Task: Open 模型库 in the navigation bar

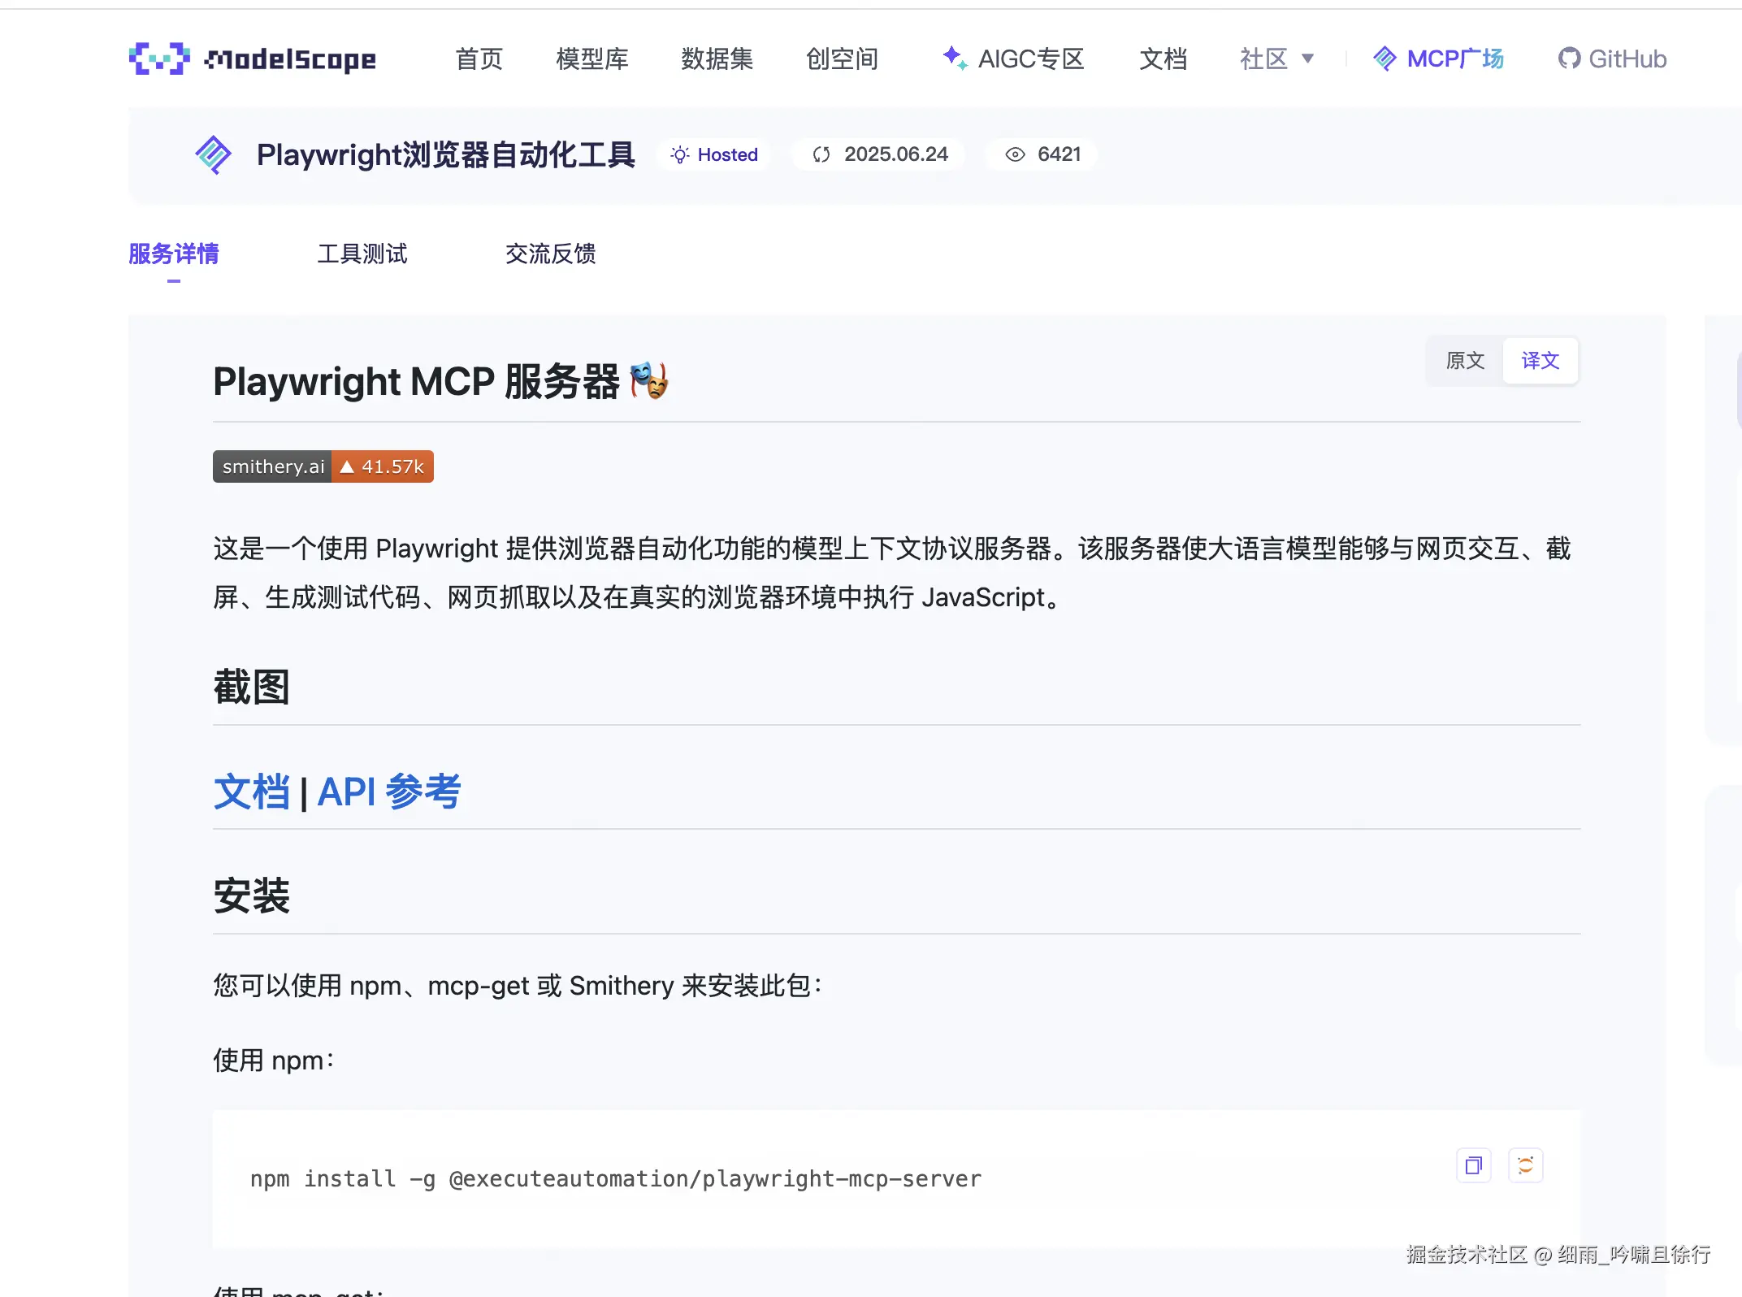Action: [x=591, y=59]
